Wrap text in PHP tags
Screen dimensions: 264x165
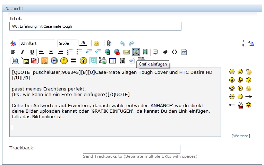pos(184,52)
